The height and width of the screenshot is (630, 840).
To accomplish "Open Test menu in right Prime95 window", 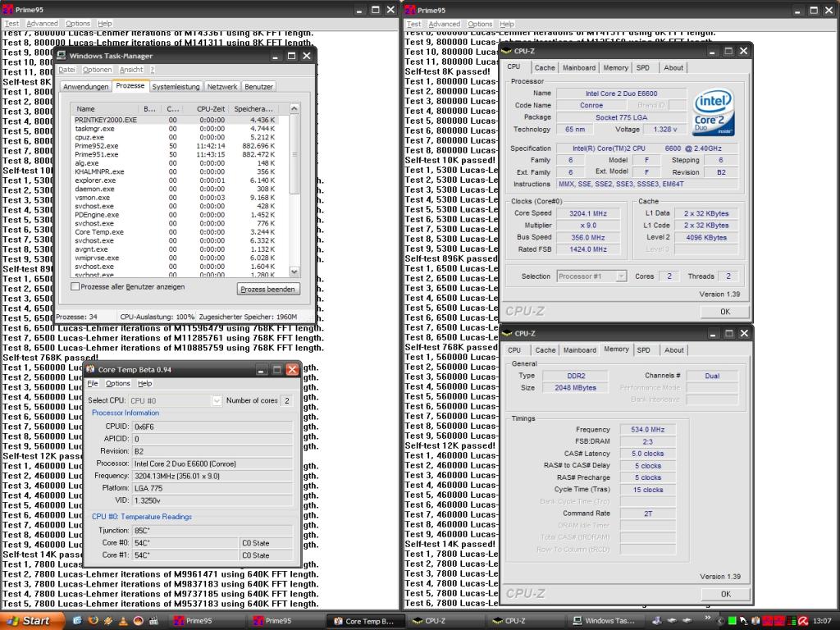I will (x=413, y=24).
